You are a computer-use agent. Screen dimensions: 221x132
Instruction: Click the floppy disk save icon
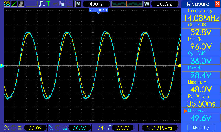(x=62, y=4)
